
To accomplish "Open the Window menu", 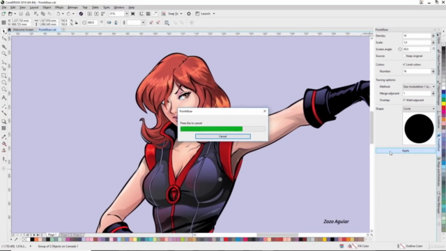I will tap(119, 8).
